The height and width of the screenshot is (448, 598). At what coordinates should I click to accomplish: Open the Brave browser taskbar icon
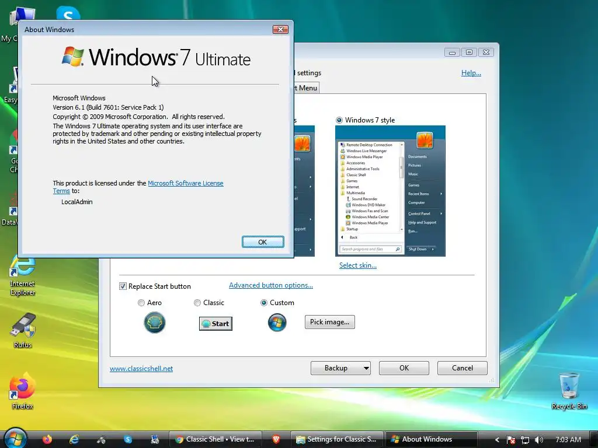pos(276,439)
